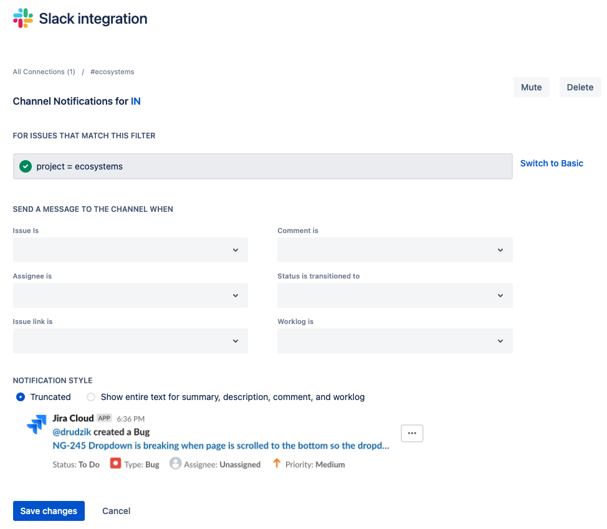607x529 pixels.
Task: Click the Status: To Do text
Action: click(x=76, y=464)
